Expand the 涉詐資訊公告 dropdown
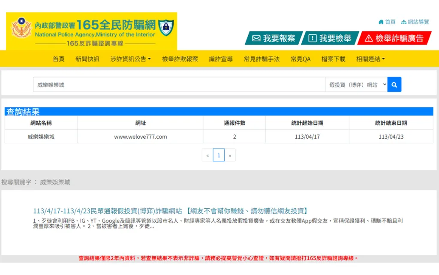This screenshot has width=439, height=275. click(x=130, y=59)
